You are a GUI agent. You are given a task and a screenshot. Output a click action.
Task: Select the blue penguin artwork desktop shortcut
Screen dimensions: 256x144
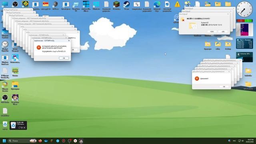click(15, 58)
